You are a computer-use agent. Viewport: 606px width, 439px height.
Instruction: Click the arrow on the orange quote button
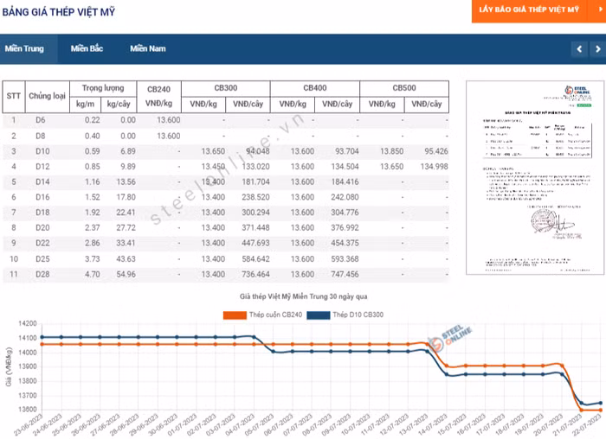pos(600,10)
